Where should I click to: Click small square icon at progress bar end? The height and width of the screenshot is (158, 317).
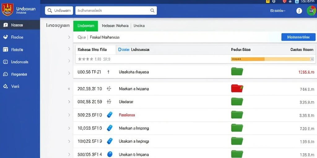pos(312,59)
